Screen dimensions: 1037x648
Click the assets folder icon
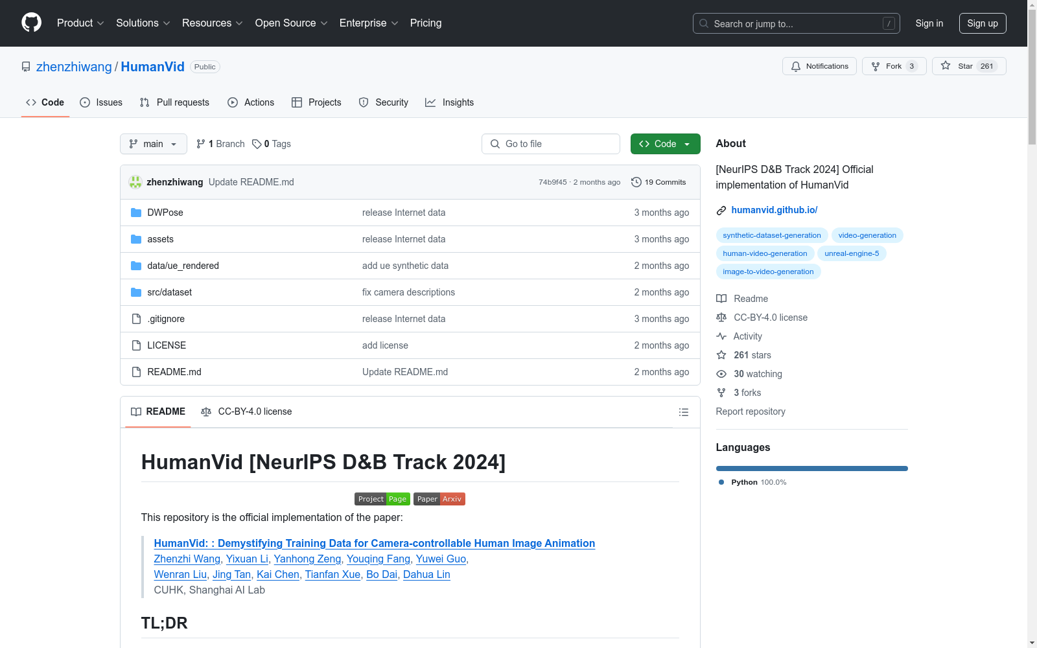[x=136, y=239]
